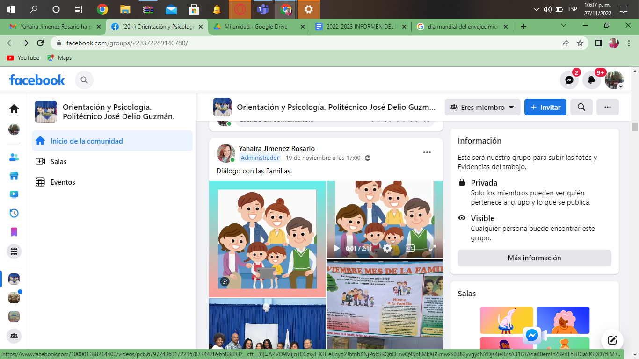
Task: Open YouTube bookmark
Action: tap(23, 58)
